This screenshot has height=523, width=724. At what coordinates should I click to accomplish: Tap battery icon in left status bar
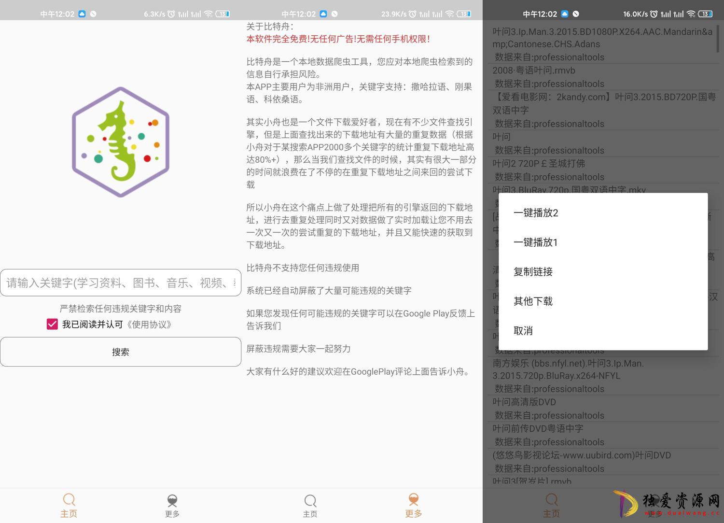coord(223,14)
